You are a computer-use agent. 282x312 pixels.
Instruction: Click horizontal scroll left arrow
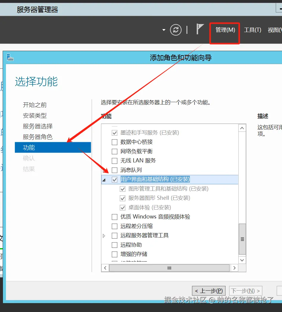pos(105,268)
